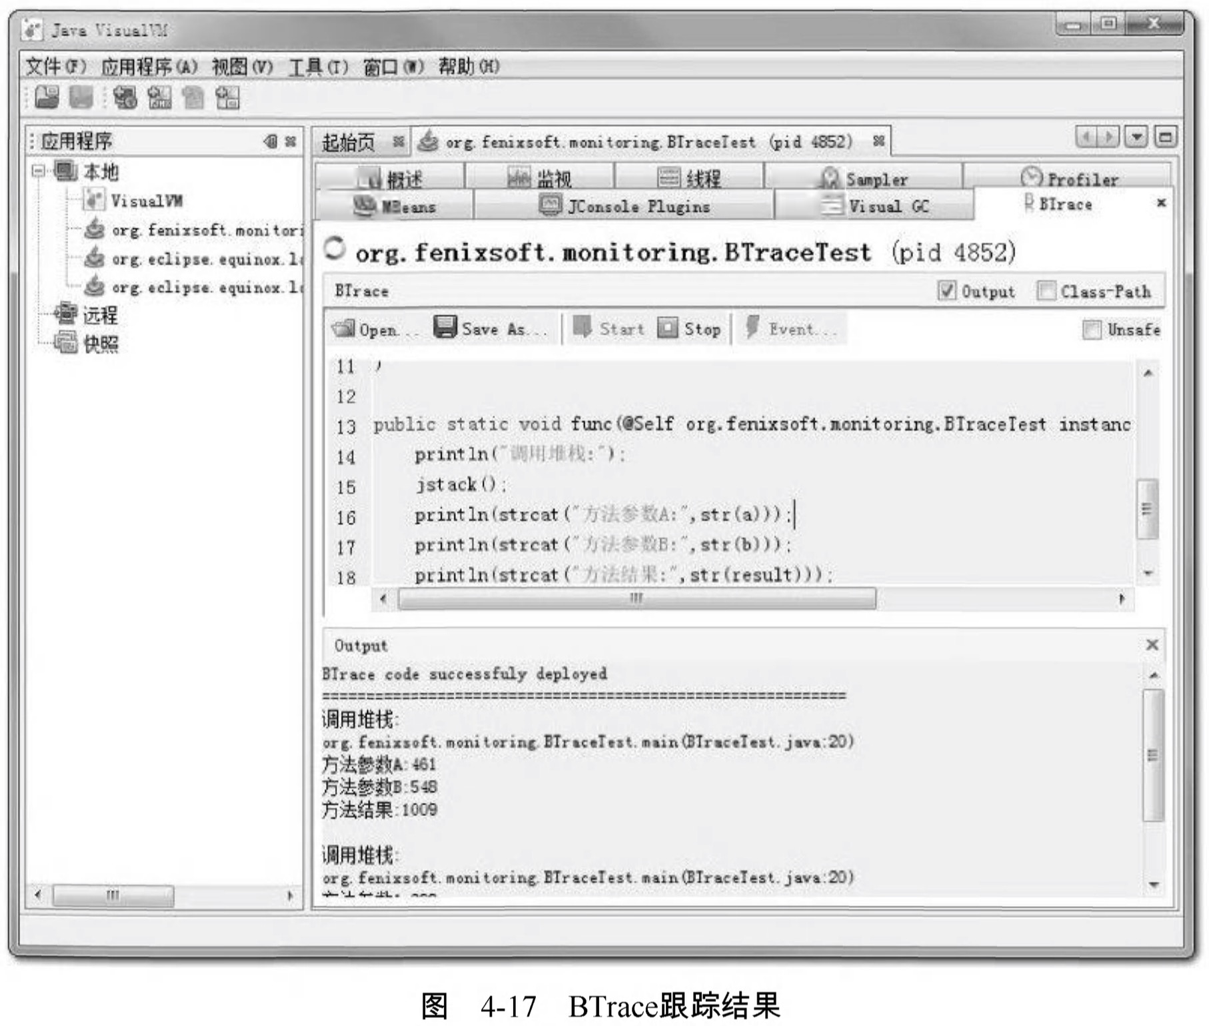The width and height of the screenshot is (1209, 1026).
Task: Click the applications tree horizontal scrollbar thumb
Action: point(113,895)
